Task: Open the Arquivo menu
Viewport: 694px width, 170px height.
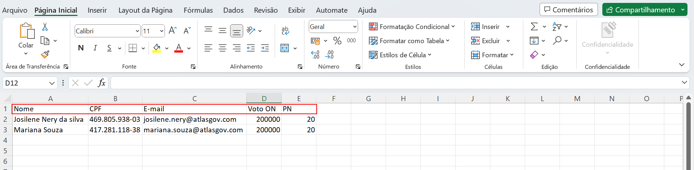Action: [15, 10]
